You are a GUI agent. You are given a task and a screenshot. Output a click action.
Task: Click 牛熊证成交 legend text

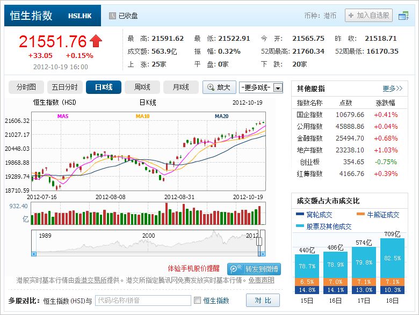[x=383, y=215]
